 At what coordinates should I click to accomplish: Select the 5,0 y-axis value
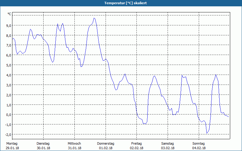pyautogui.click(x=8, y=65)
